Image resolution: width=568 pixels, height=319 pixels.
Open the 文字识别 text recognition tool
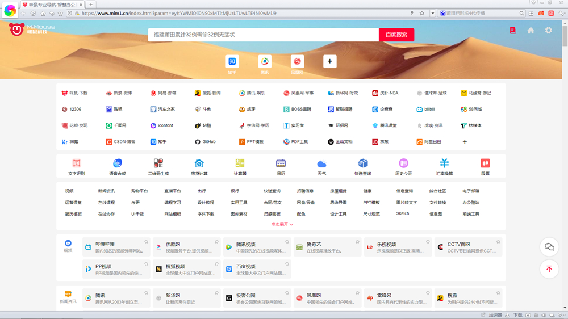[x=77, y=167]
